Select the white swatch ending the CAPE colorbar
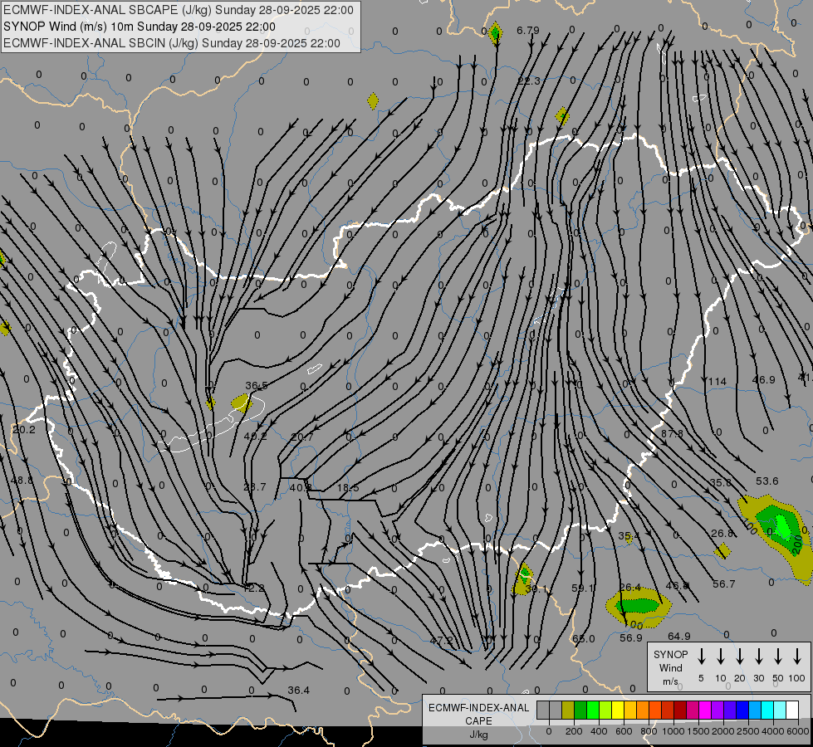Viewport: 813px width, 747px height. click(792, 710)
